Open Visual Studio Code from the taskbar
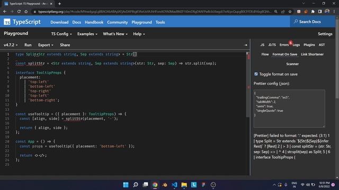The height and width of the screenshot is (190, 339). coord(174,185)
